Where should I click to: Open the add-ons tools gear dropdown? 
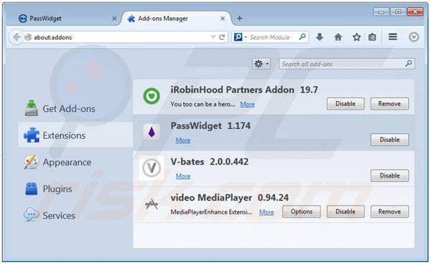pos(261,64)
